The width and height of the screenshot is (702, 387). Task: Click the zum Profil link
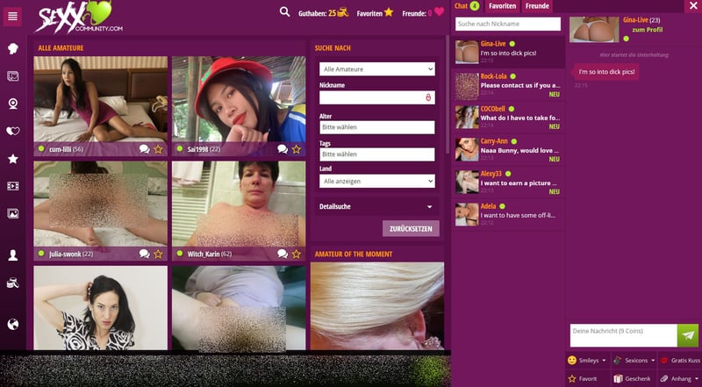click(648, 30)
